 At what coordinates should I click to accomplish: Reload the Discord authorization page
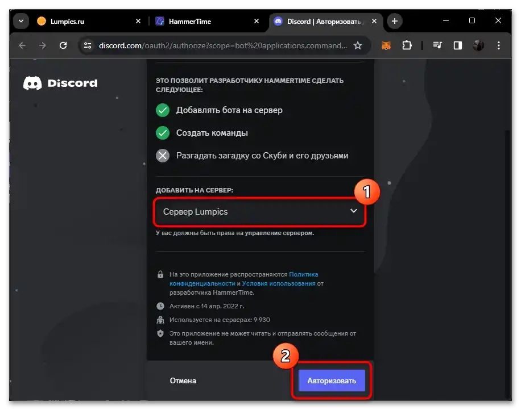click(63, 45)
